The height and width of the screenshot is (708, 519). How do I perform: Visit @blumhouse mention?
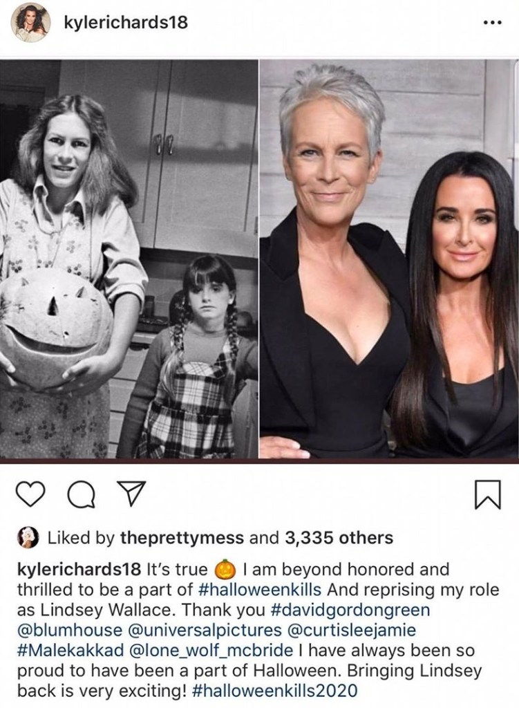70,630
